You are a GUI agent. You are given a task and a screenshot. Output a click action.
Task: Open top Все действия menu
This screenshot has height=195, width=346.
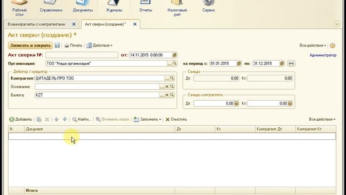click(x=312, y=45)
